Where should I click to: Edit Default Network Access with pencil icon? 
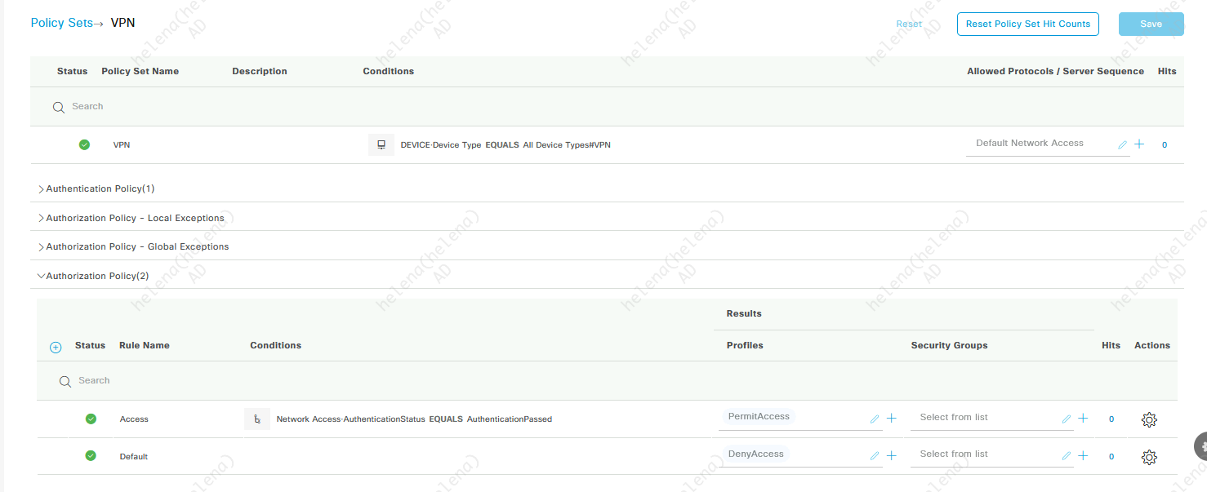[x=1122, y=144]
